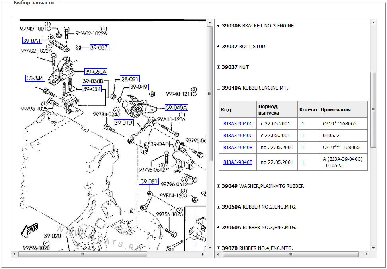387x269 pixels.
Task: Click the diagram's vertical scrollbar down arrow
Action: (x=209, y=248)
